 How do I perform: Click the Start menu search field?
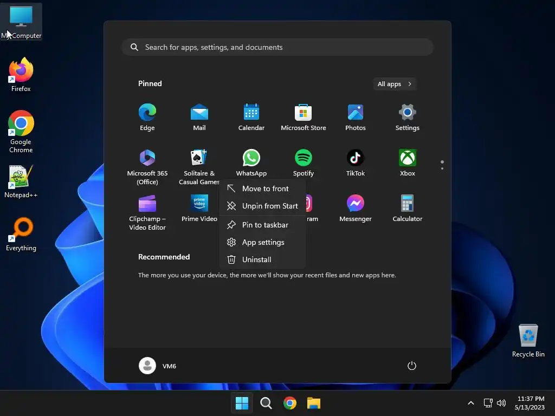[x=277, y=47]
